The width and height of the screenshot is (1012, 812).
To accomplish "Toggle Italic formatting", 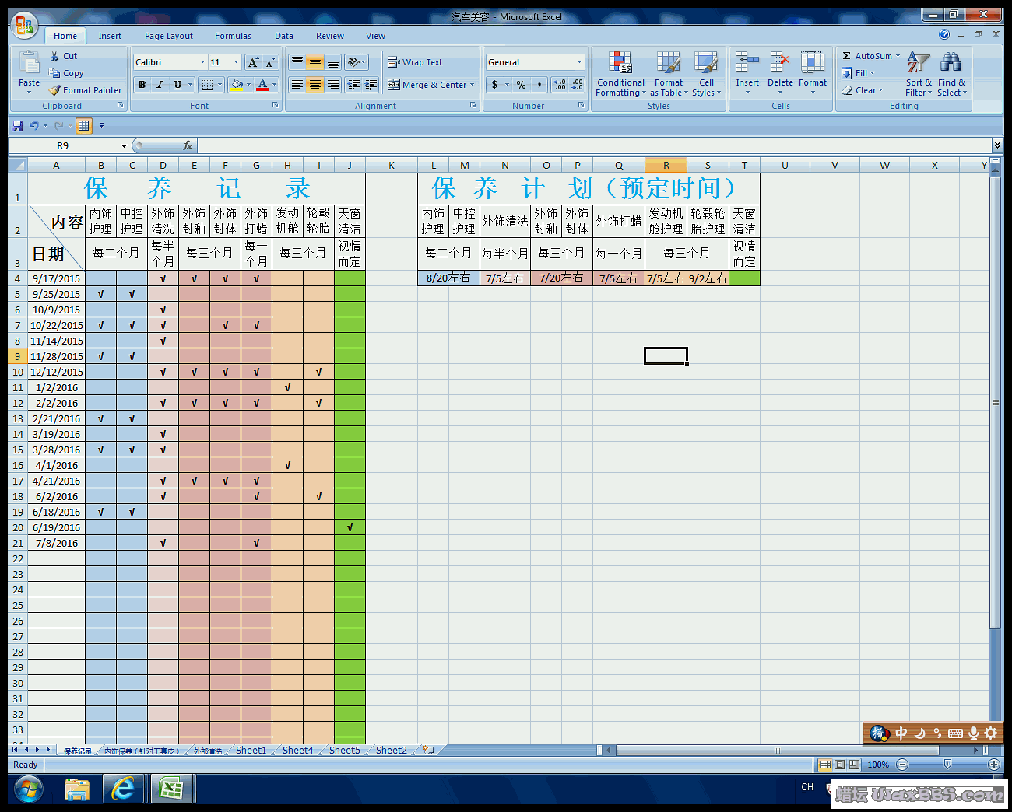I will point(160,85).
